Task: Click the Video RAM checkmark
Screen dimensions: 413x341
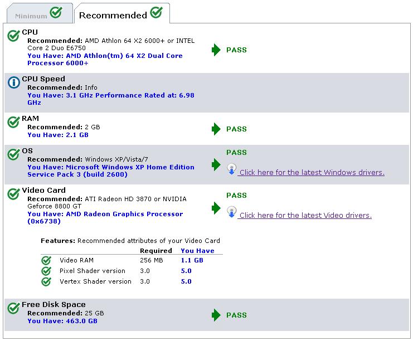Action: click(46, 260)
